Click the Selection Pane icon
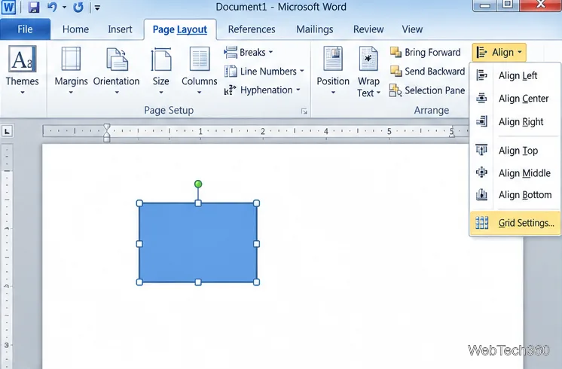The height and width of the screenshot is (369, 562). 396,90
